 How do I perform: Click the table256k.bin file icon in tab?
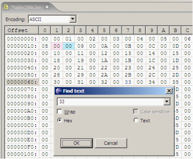[x=6, y=7]
